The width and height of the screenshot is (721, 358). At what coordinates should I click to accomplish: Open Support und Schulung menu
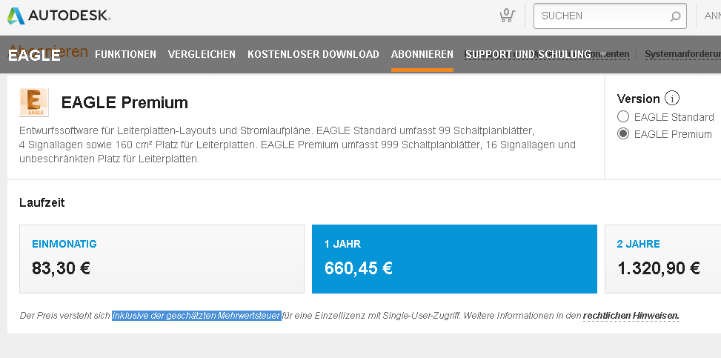coord(528,54)
